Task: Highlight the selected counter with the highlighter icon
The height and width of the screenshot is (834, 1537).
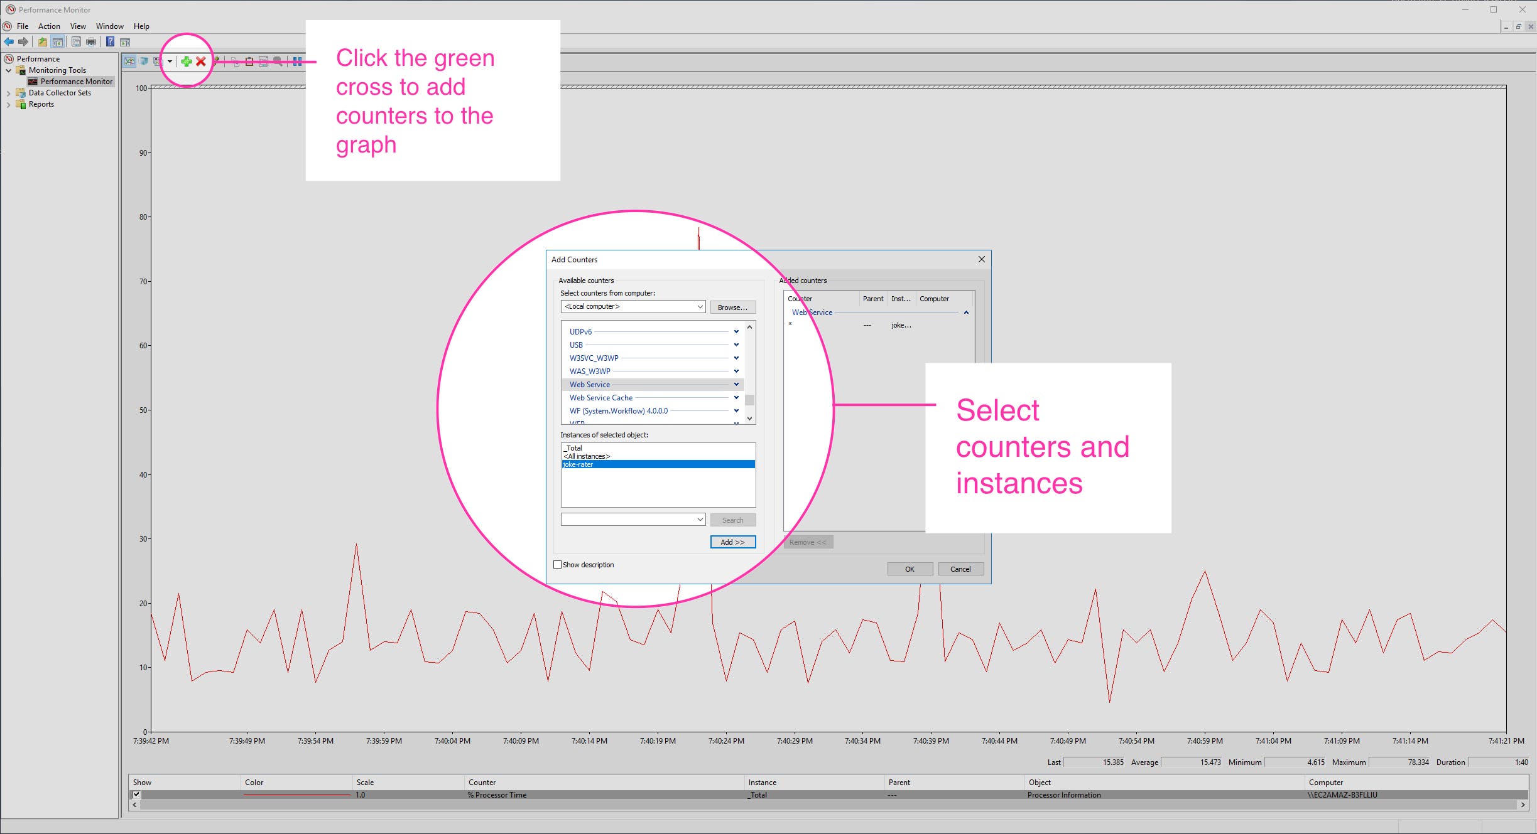Action: 217,61
